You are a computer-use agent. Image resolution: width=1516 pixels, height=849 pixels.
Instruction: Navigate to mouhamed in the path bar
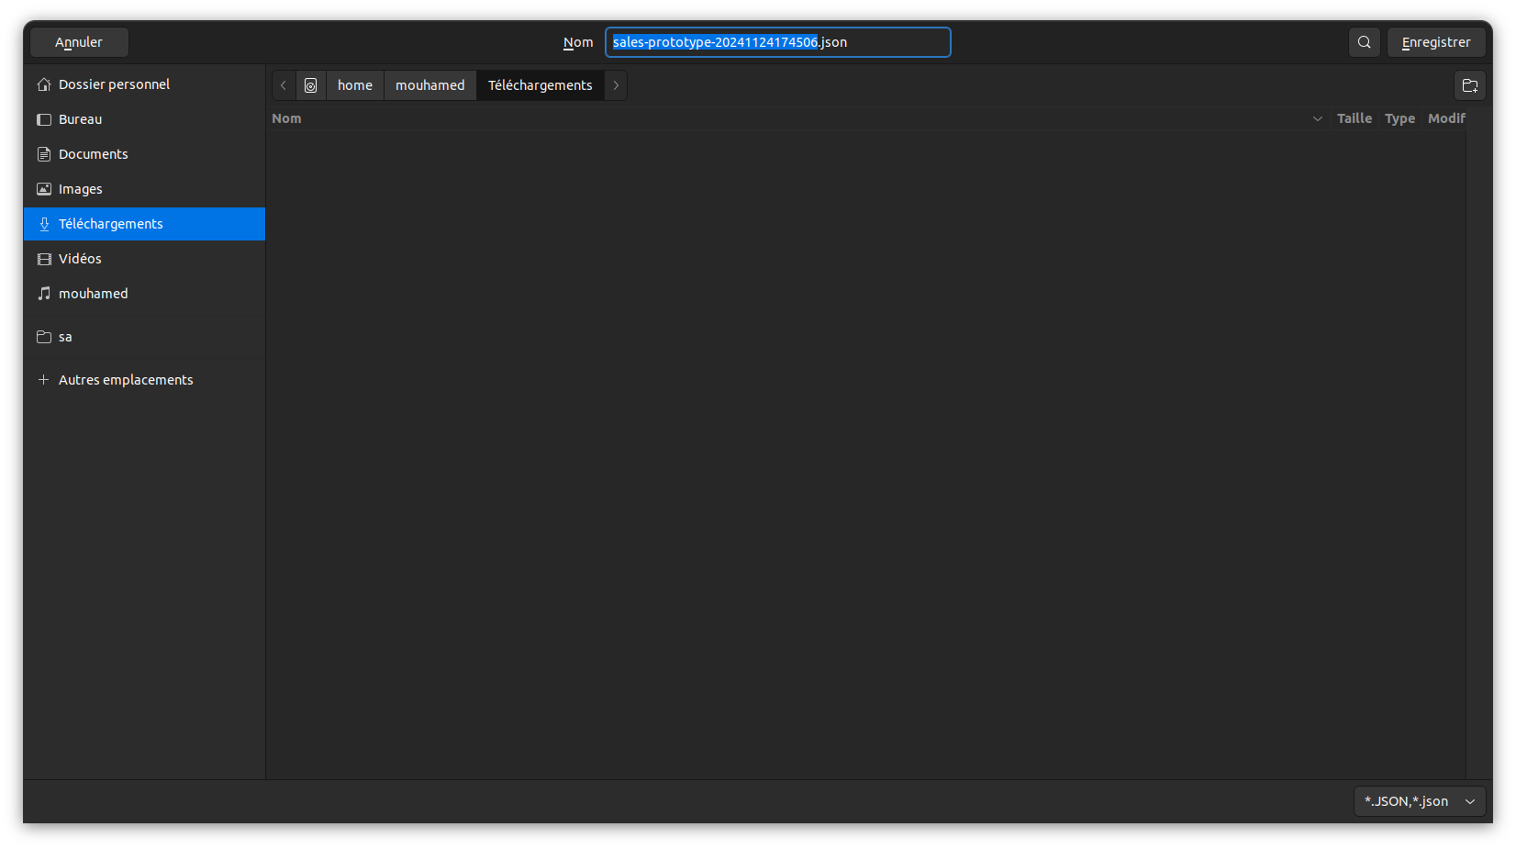(x=429, y=85)
